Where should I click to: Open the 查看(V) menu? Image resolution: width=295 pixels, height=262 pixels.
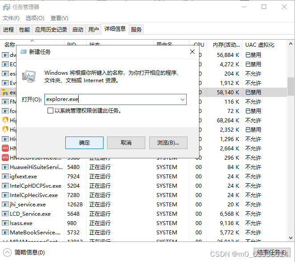pos(59,18)
